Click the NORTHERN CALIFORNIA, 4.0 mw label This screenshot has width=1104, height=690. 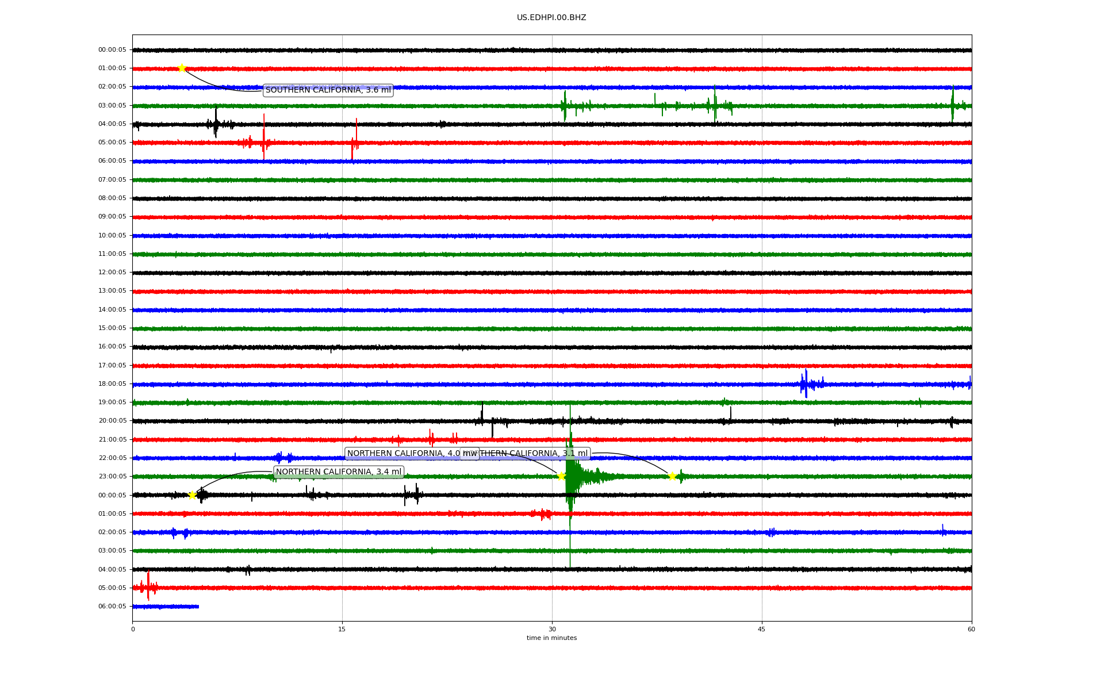click(402, 454)
